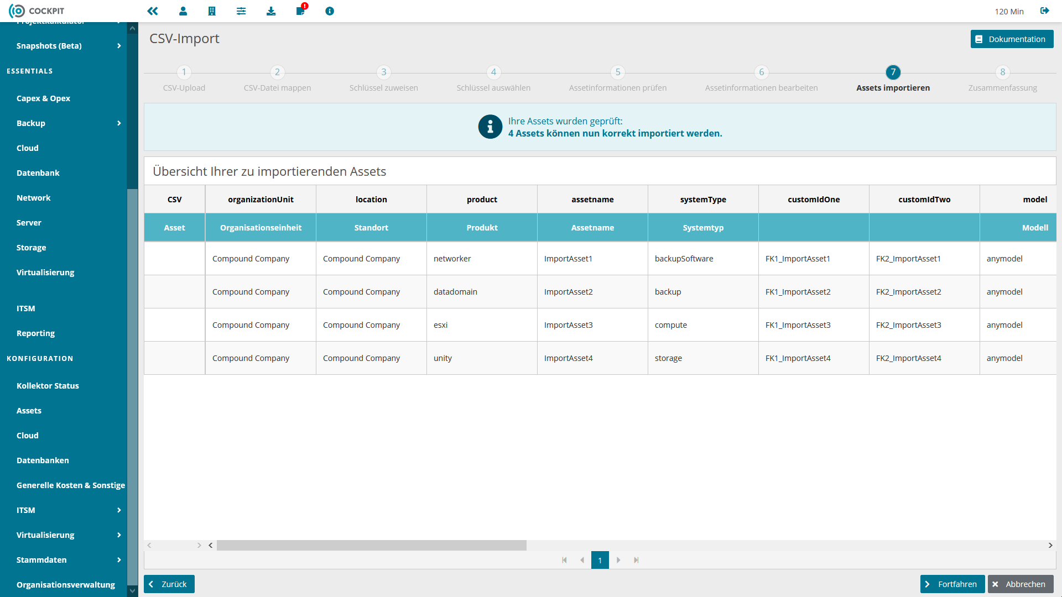The image size is (1062, 597).
Task: Expand Stammdaten submenu
Action: (x=118, y=560)
